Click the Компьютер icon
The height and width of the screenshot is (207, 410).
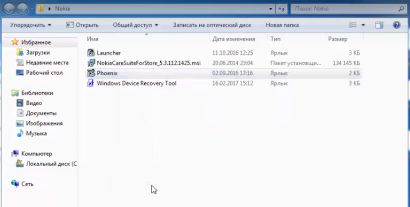tap(15, 153)
